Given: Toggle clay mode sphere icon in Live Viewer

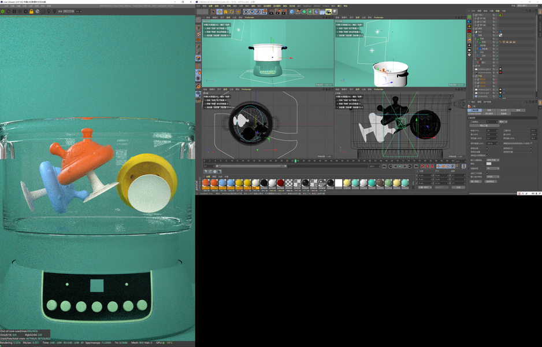Looking at the screenshot, I should coord(38,12).
